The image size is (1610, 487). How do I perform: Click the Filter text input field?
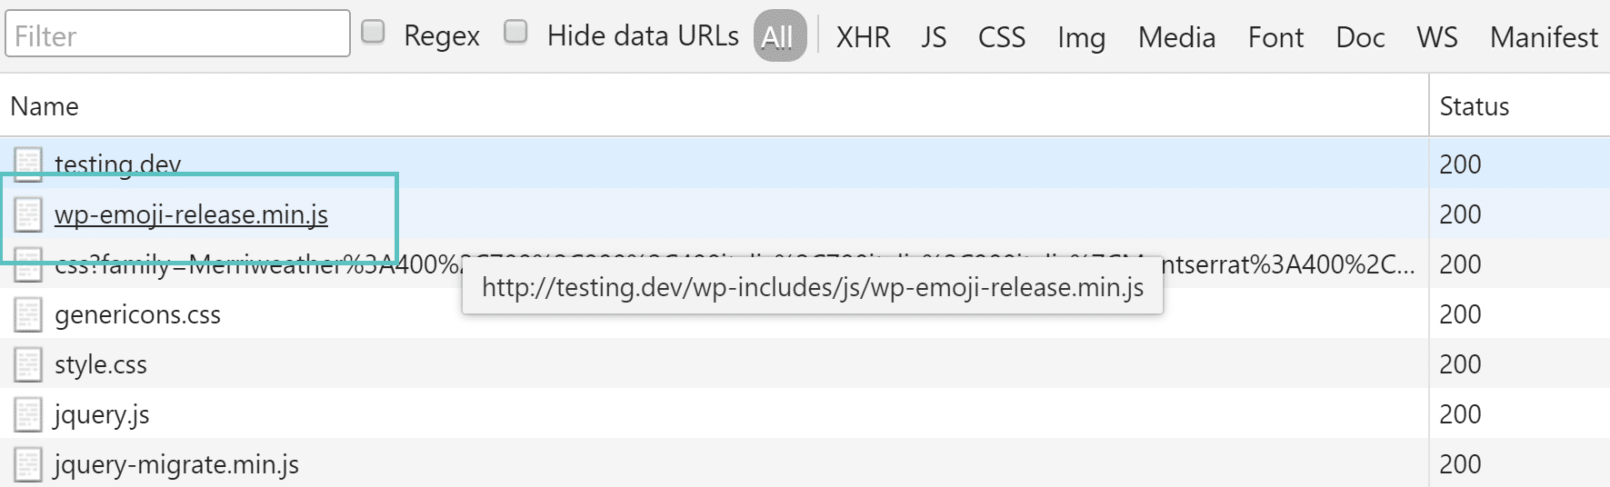tap(177, 35)
